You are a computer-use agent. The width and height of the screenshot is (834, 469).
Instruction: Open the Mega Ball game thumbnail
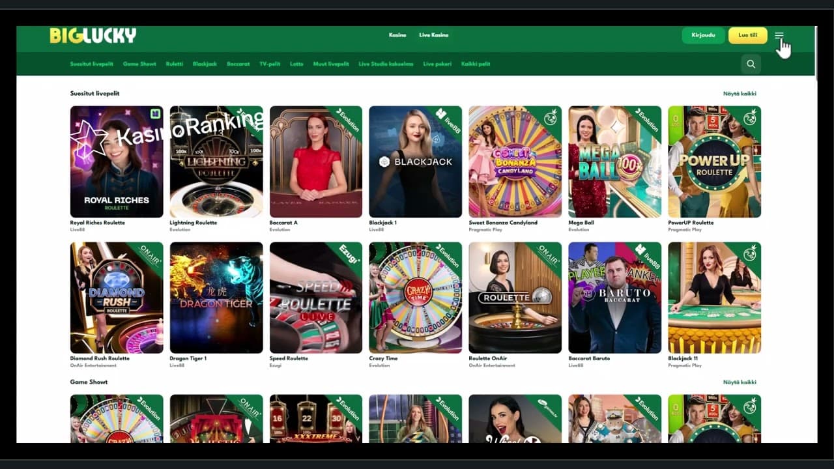(x=615, y=162)
